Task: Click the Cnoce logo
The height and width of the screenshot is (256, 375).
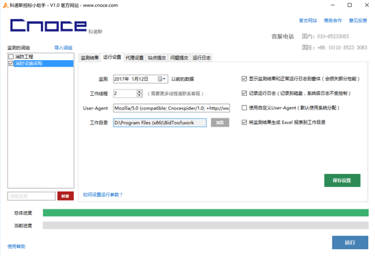Action: point(49,25)
